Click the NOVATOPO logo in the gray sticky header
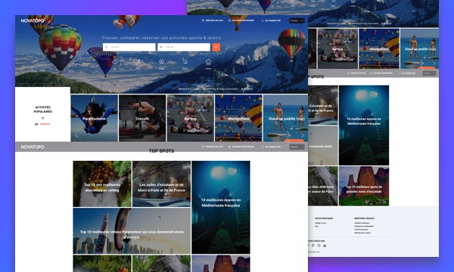Image resolution: width=454 pixels, height=272 pixels. (33, 147)
